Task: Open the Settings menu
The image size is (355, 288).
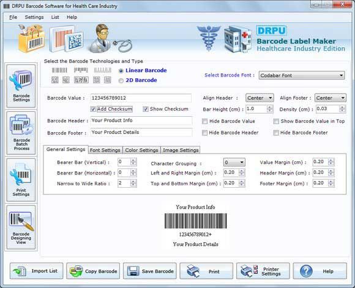Action: click(x=34, y=17)
